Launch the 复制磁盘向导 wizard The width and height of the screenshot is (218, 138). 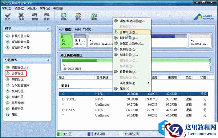(x=17, y=42)
